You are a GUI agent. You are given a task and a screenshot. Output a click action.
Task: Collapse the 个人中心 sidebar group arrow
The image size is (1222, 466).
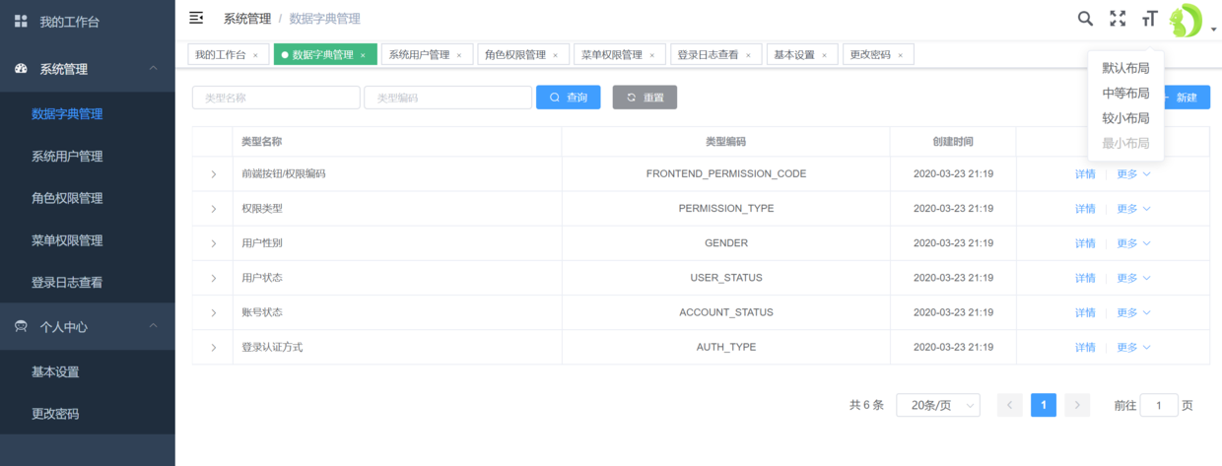click(x=153, y=326)
